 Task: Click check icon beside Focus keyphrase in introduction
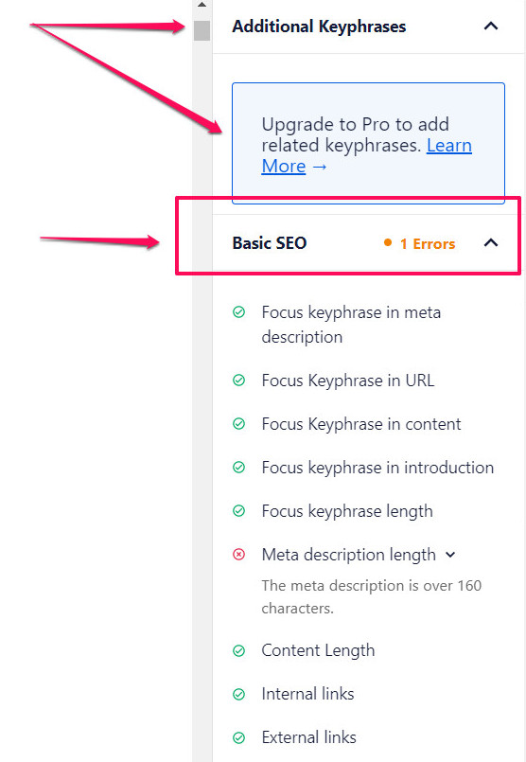[x=238, y=468]
